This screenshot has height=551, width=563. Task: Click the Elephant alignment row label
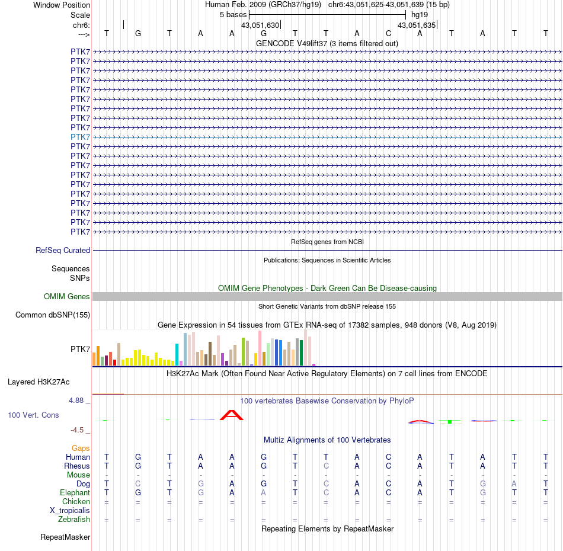[x=75, y=492]
